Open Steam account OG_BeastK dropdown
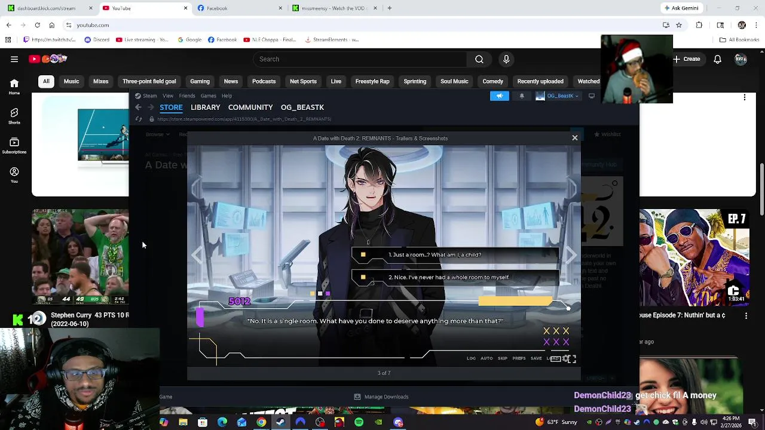Viewport: 765px width, 430px height. coord(558,96)
